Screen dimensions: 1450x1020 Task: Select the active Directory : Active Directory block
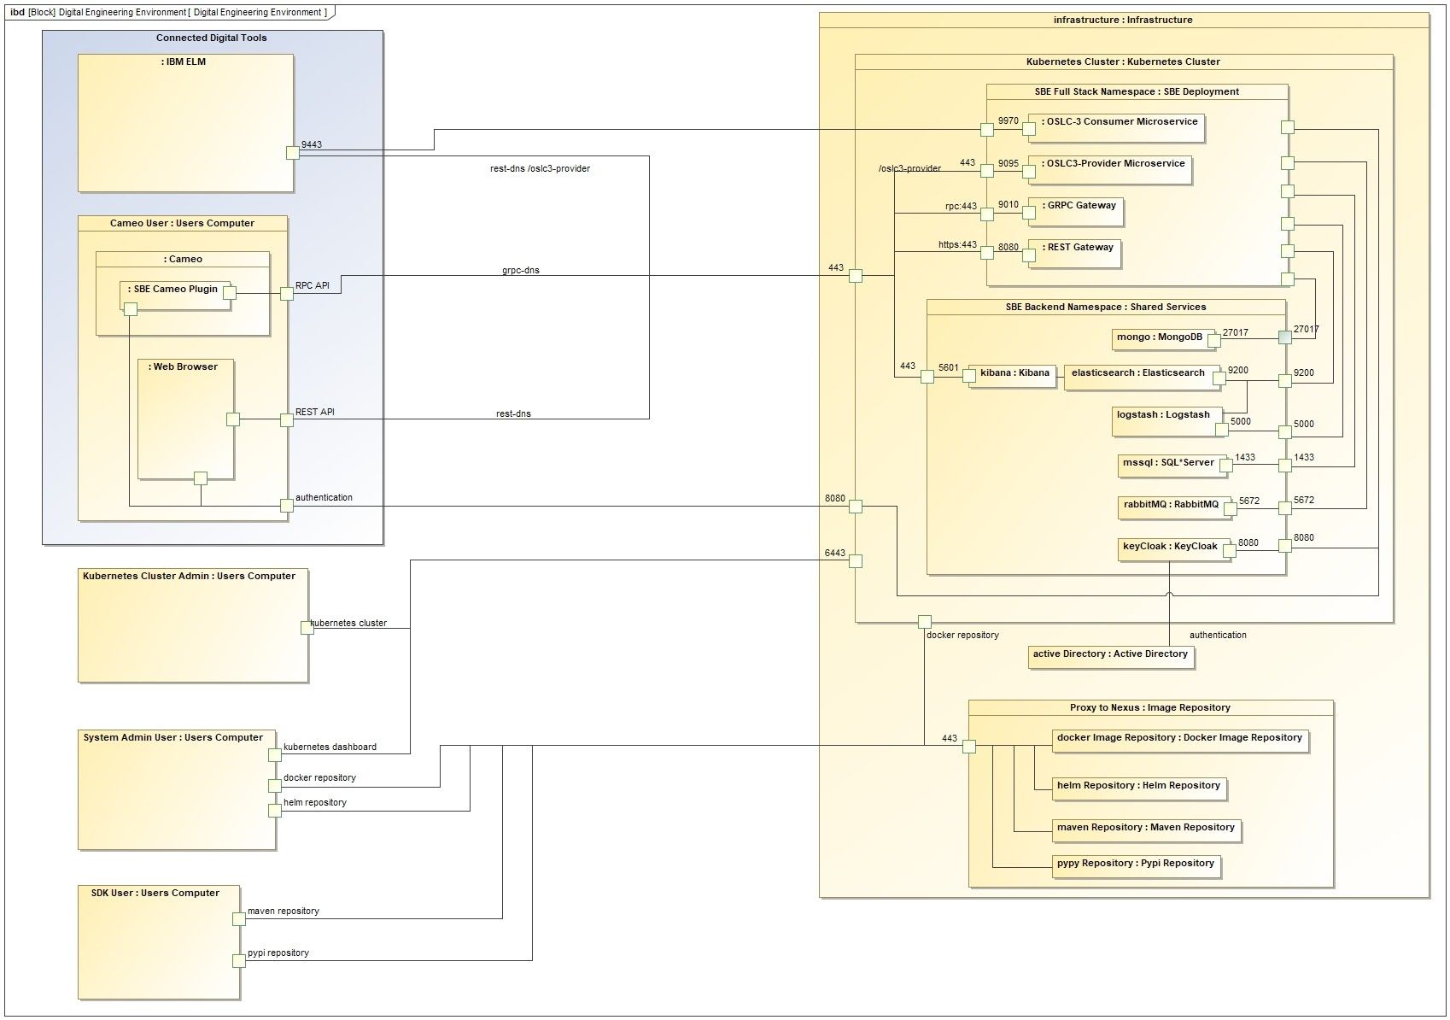(x=1110, y=654)
